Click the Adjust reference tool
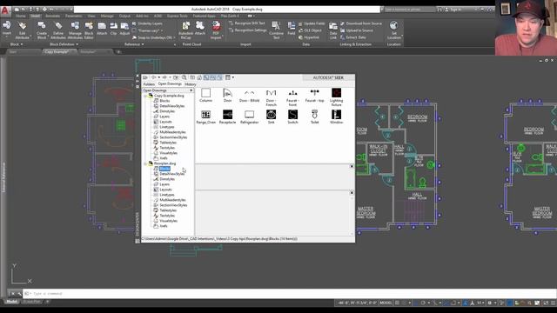This screenshot has height=313, width=557. pyautogui.click(x=124, y=29)
